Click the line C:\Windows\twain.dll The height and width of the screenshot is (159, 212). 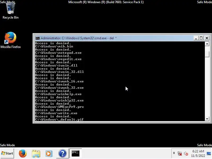tap(56, 65)
